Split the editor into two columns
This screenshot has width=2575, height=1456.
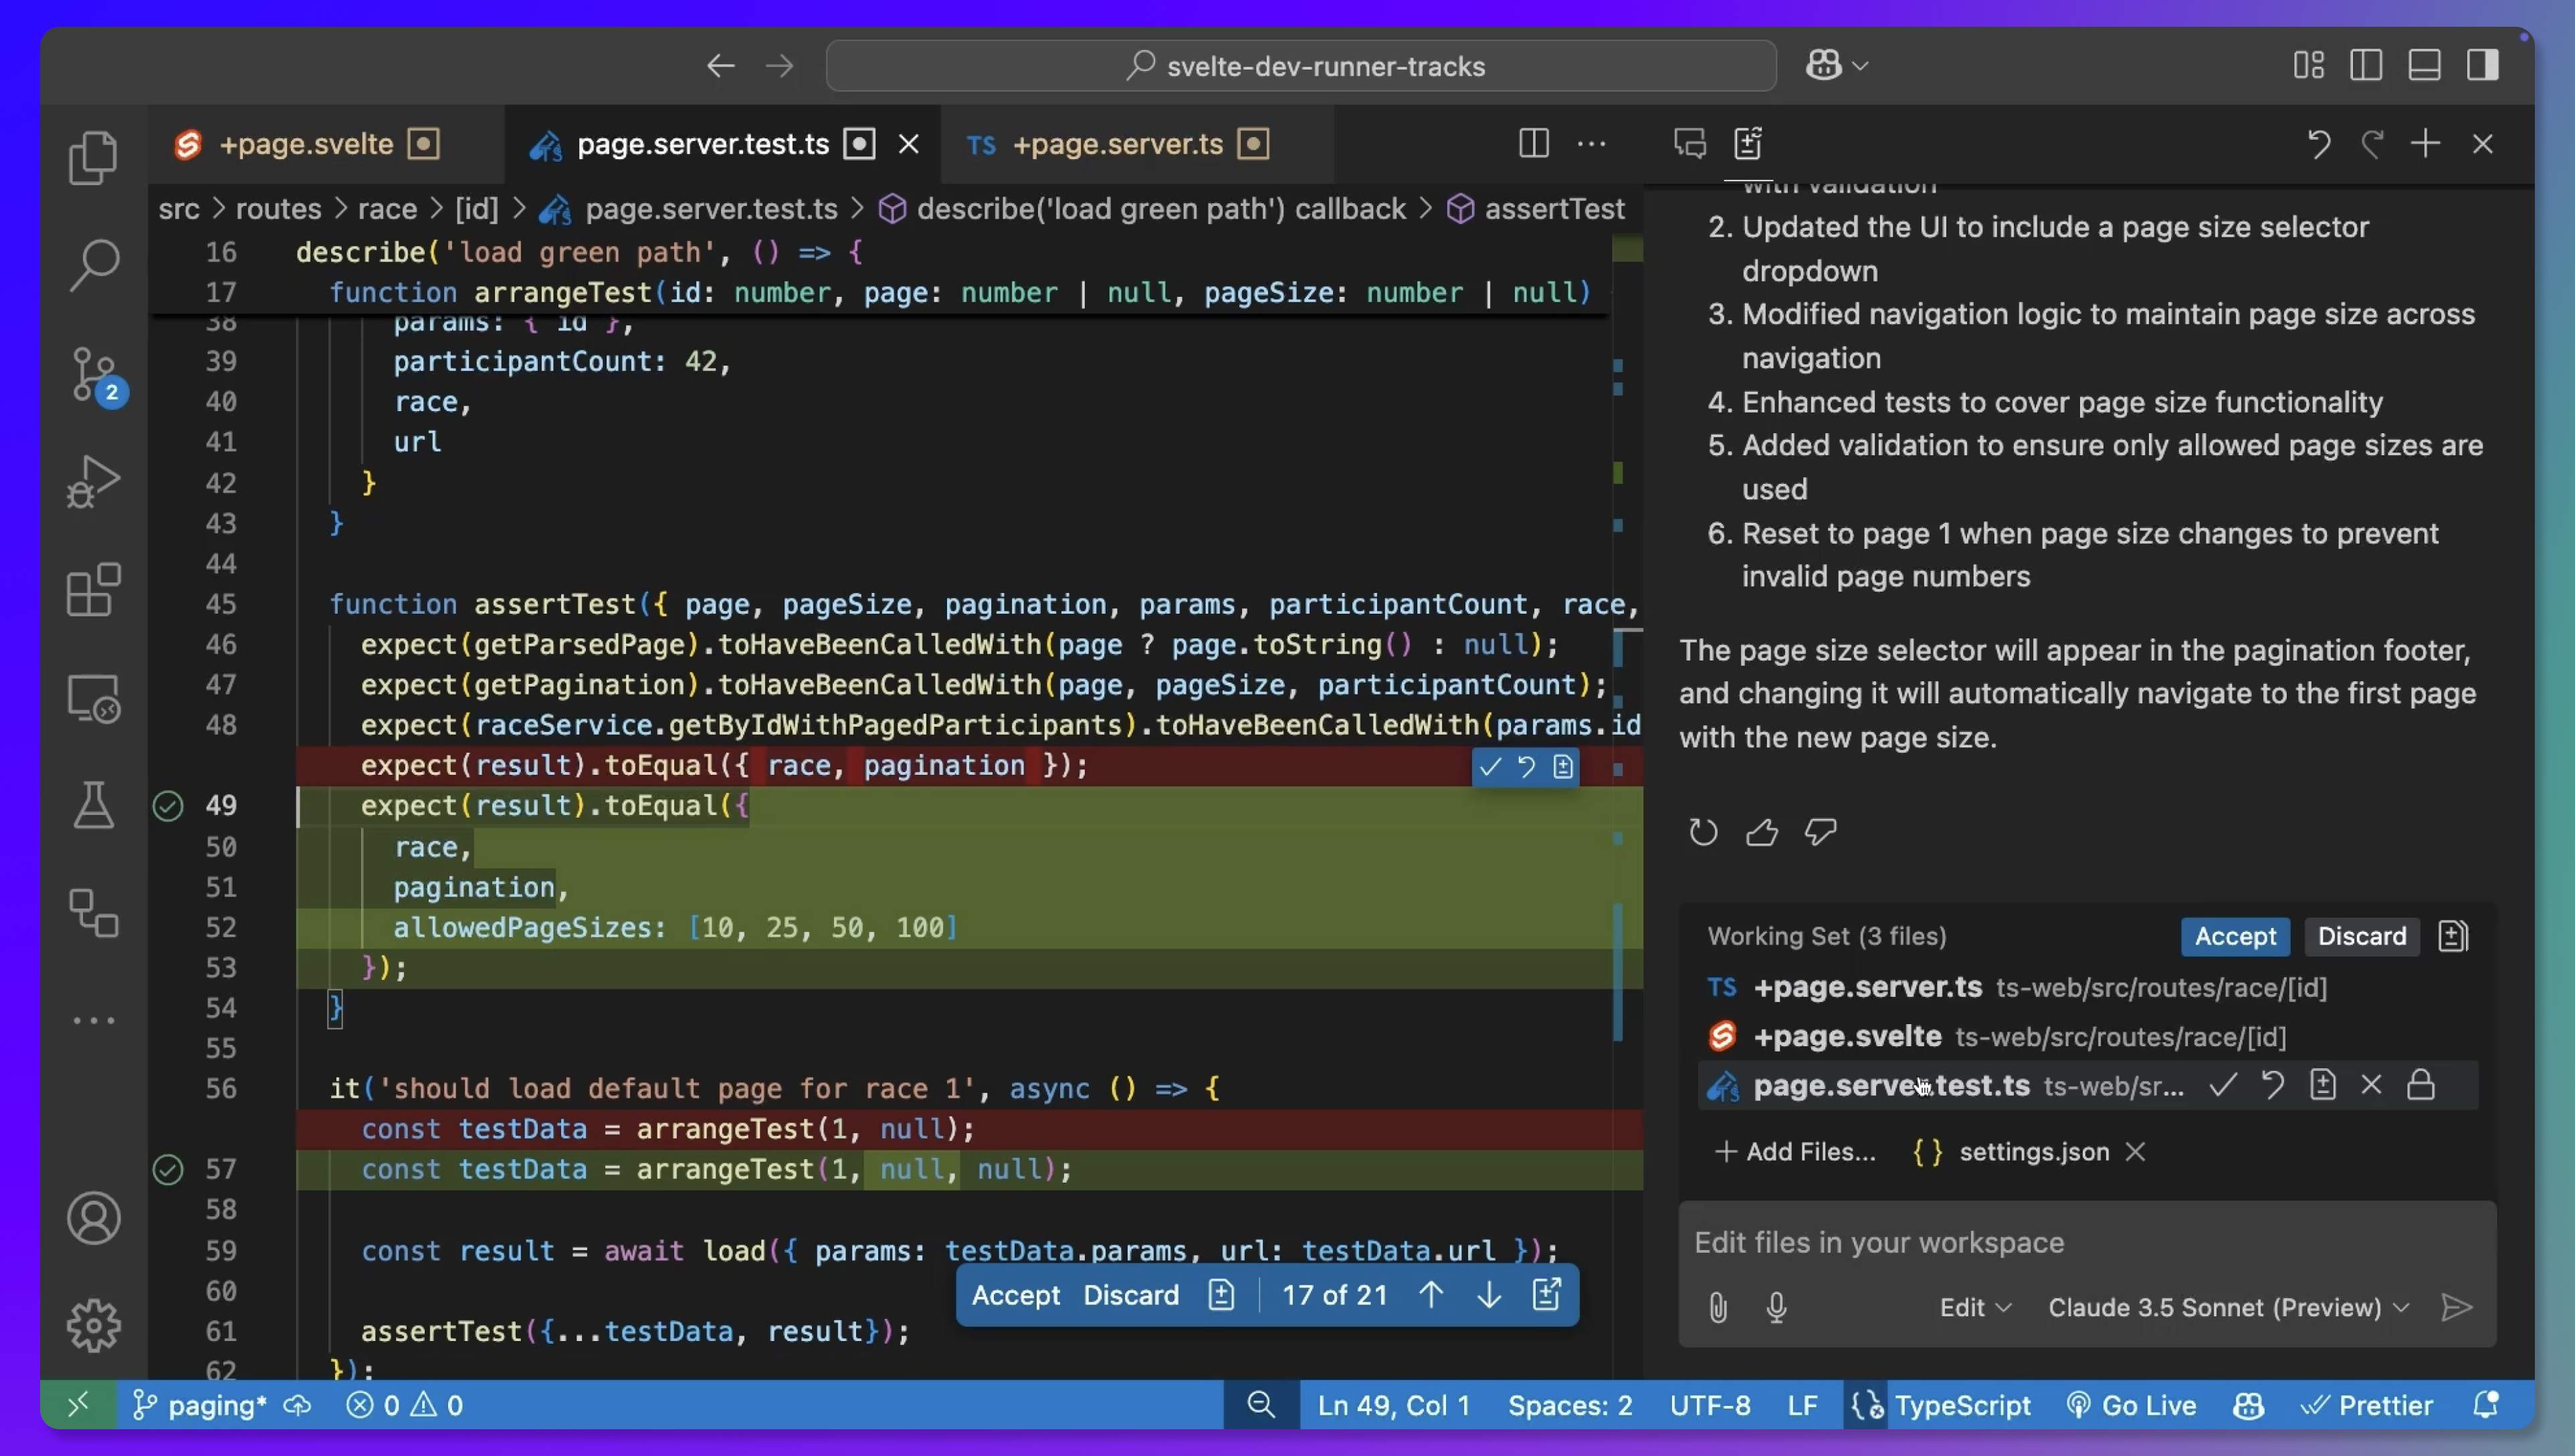(1534, 144)
